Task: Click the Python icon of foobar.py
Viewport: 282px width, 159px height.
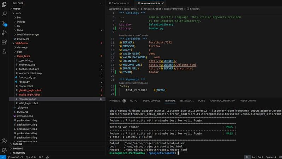Action: [x=16, y=82]
